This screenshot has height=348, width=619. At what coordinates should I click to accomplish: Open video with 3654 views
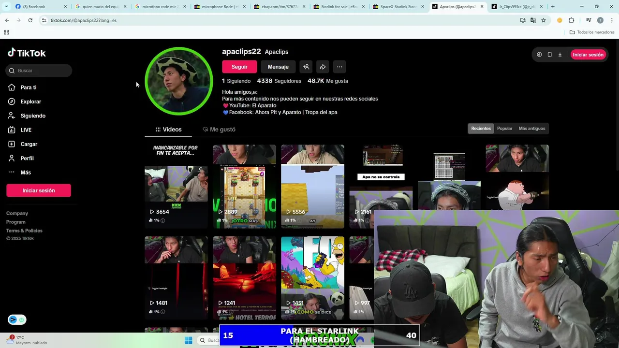(176, 186)
